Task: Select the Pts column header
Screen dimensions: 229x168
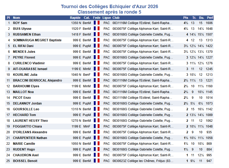Action: [x=186, y=18]
